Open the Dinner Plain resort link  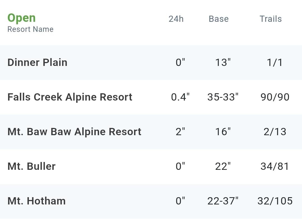37,63
